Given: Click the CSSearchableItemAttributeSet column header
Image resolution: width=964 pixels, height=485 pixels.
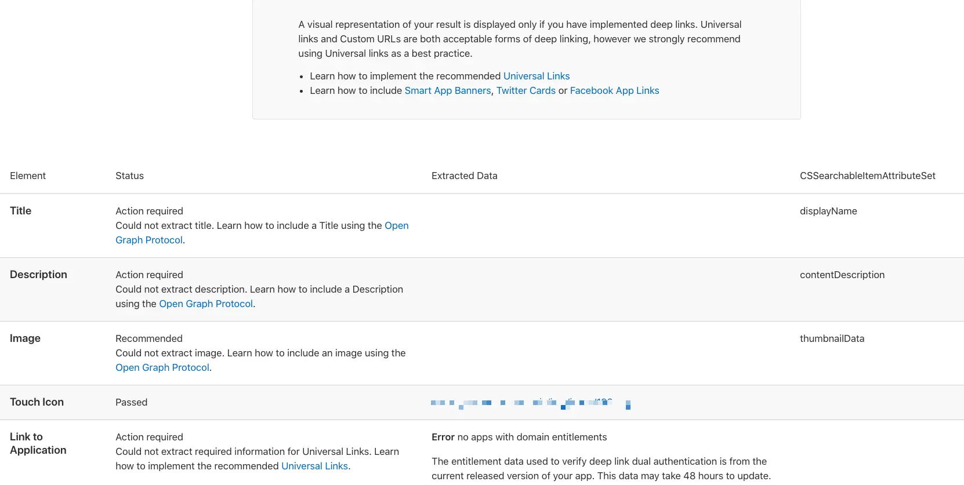Looking at the screenshot, I should [x=867, y=176].
